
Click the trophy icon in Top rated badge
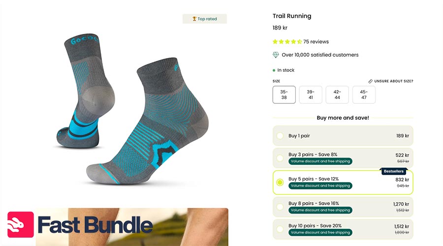194,19
